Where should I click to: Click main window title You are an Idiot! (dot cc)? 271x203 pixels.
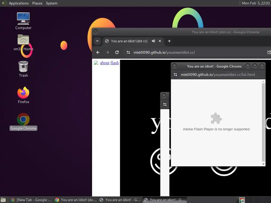pos(225,32)
